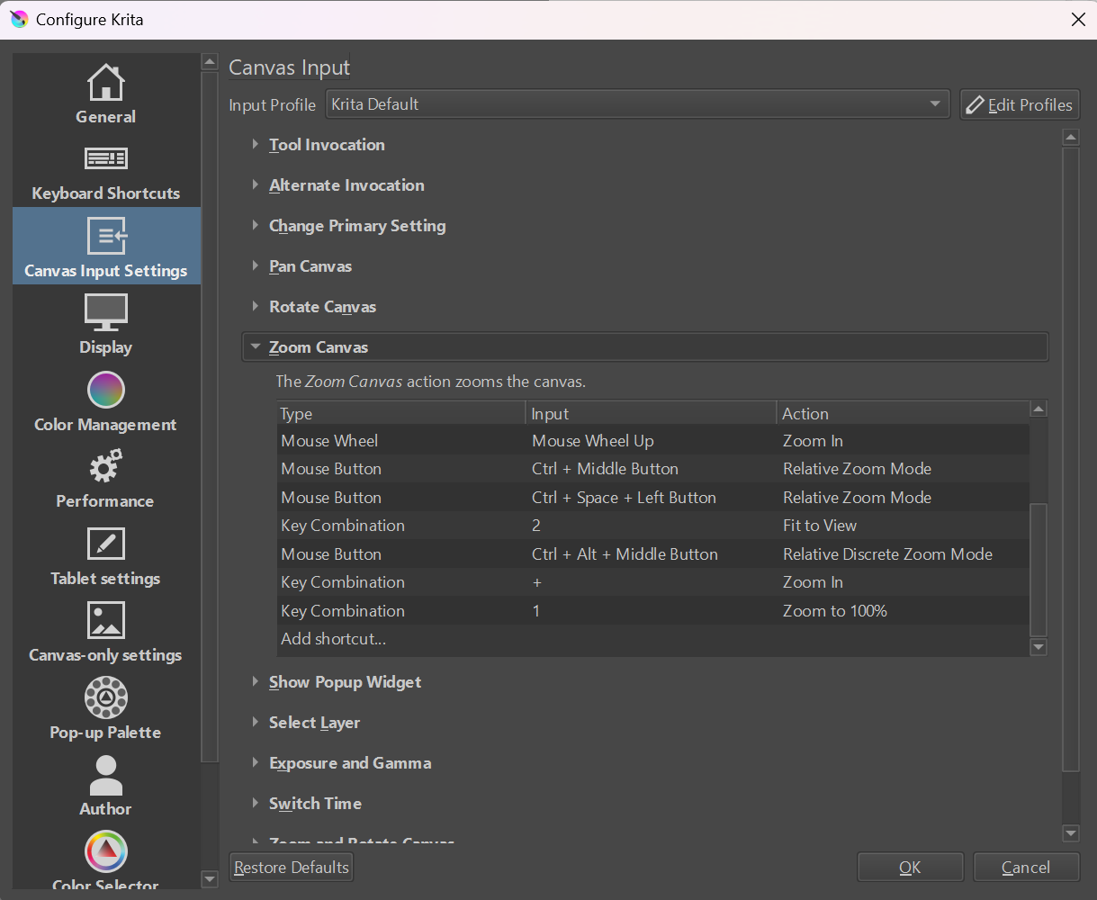The image size is (1097, 900).
Task: Open Author settings page
Action: [106, 786]
